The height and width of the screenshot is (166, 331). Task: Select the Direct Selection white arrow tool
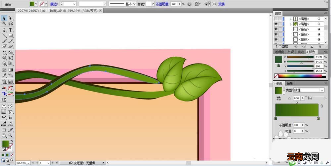coord(11,18)
